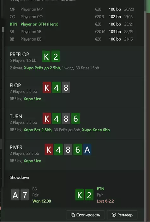Click the replay icon in Реплеер button

coord(114,215)
